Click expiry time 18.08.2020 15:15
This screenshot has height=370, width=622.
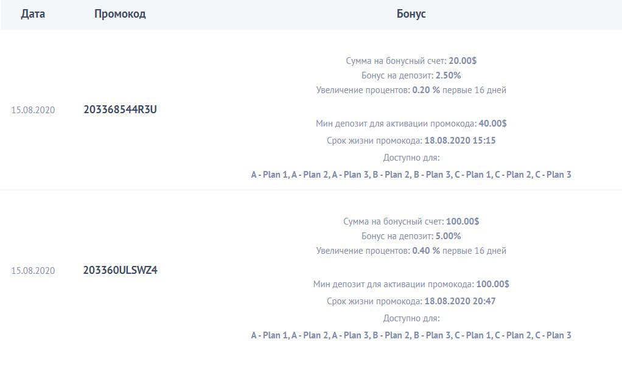(x=460, y=141)
